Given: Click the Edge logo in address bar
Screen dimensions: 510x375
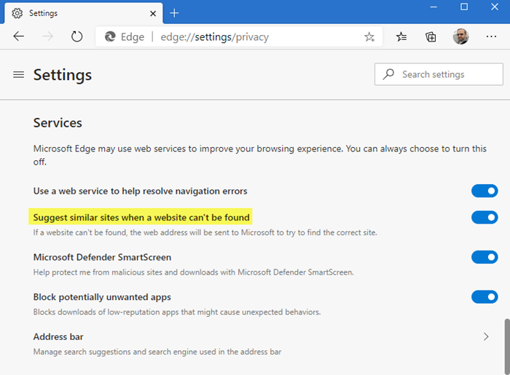Looking at the screenshot, I should tap(110, 36).
